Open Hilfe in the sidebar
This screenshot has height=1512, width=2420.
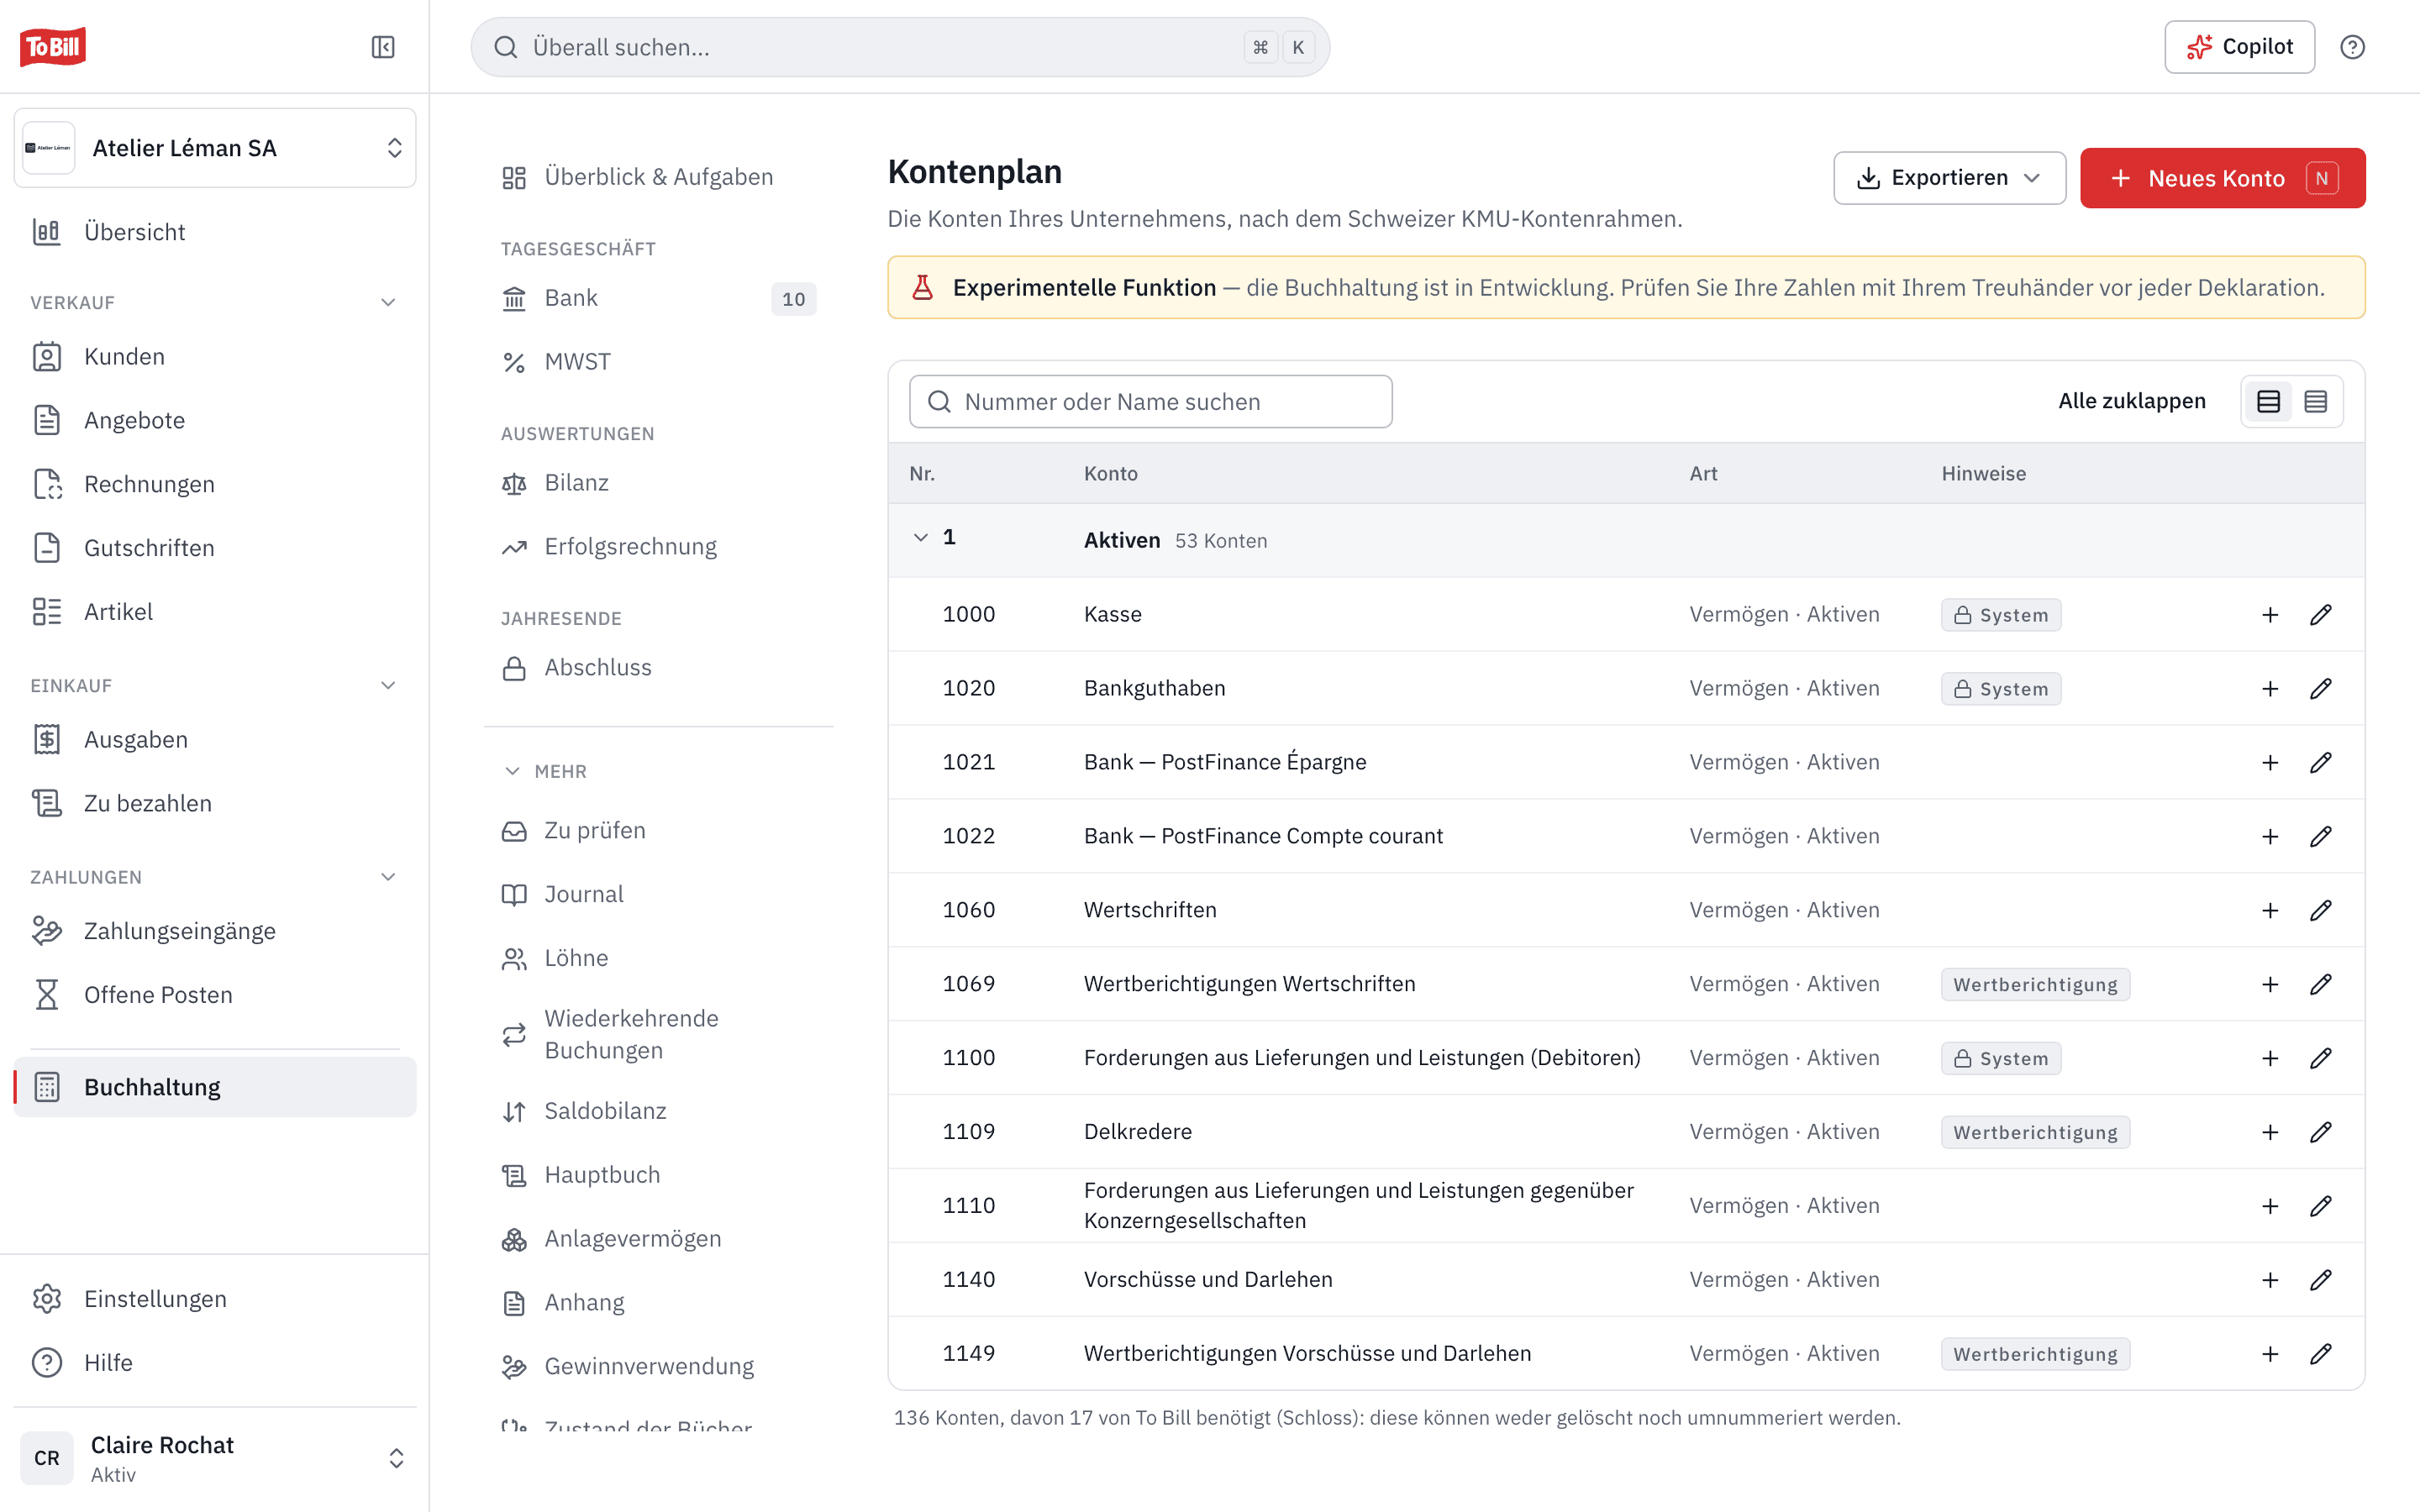coord(215,1363)
